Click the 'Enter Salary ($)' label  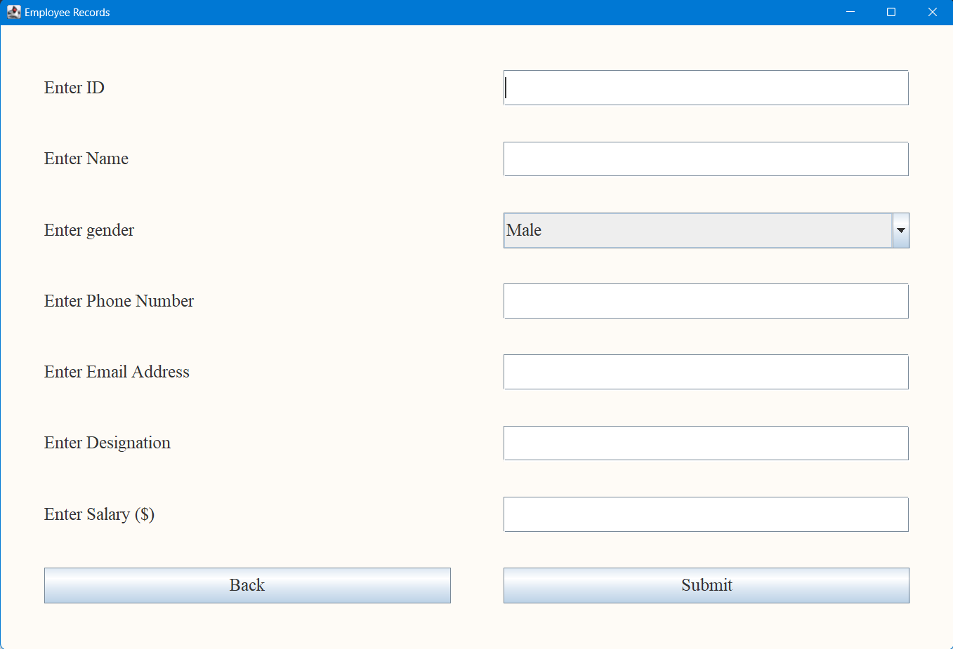coord(99,514)
